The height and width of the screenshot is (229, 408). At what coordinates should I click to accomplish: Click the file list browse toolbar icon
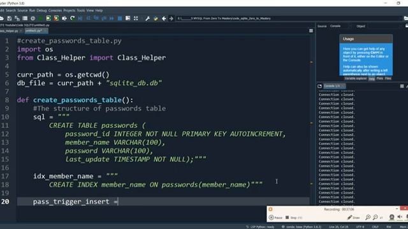click(25, 18)
